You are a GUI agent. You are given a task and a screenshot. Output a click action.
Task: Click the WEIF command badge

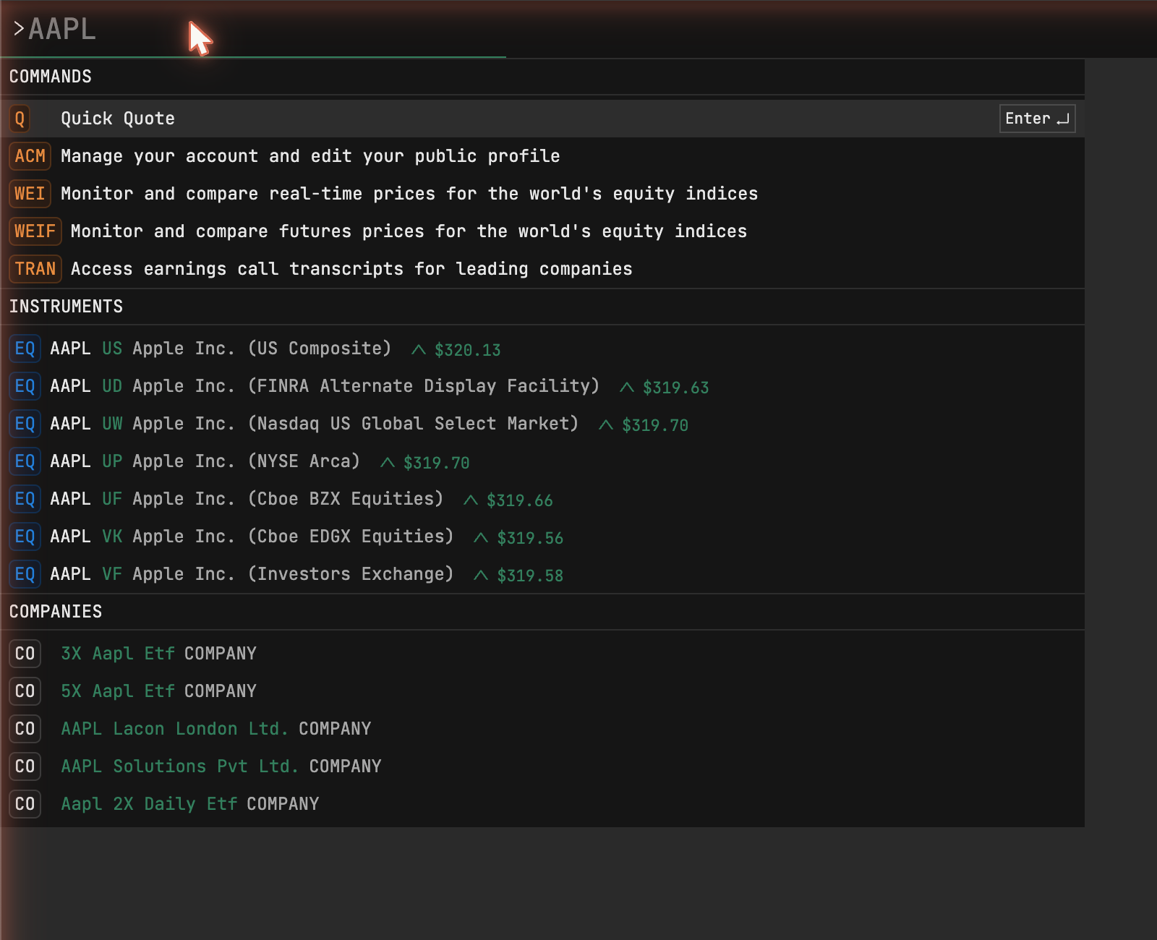(35, 231)
